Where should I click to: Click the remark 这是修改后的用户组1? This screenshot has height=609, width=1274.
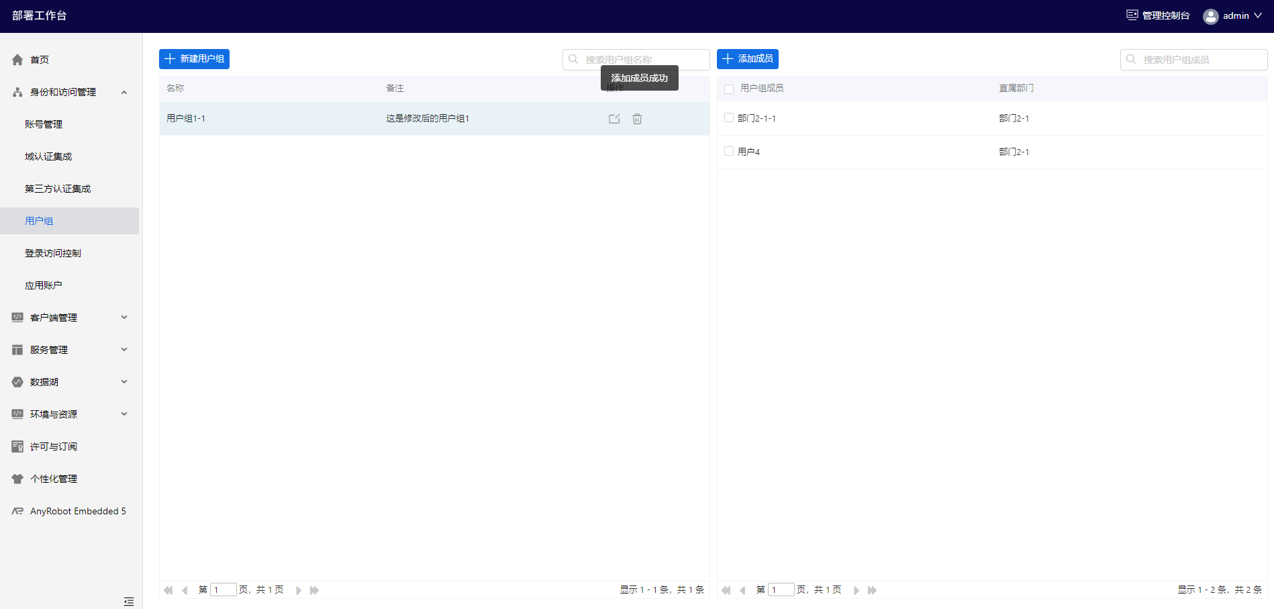428,118
